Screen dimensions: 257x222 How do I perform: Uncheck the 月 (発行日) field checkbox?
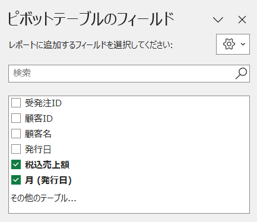click(16, 180)
